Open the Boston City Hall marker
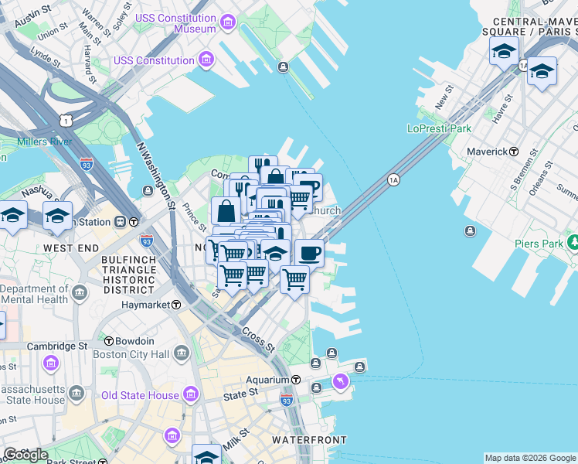The width and height of the screenshot is (578, 464). (x=182, y=353)
